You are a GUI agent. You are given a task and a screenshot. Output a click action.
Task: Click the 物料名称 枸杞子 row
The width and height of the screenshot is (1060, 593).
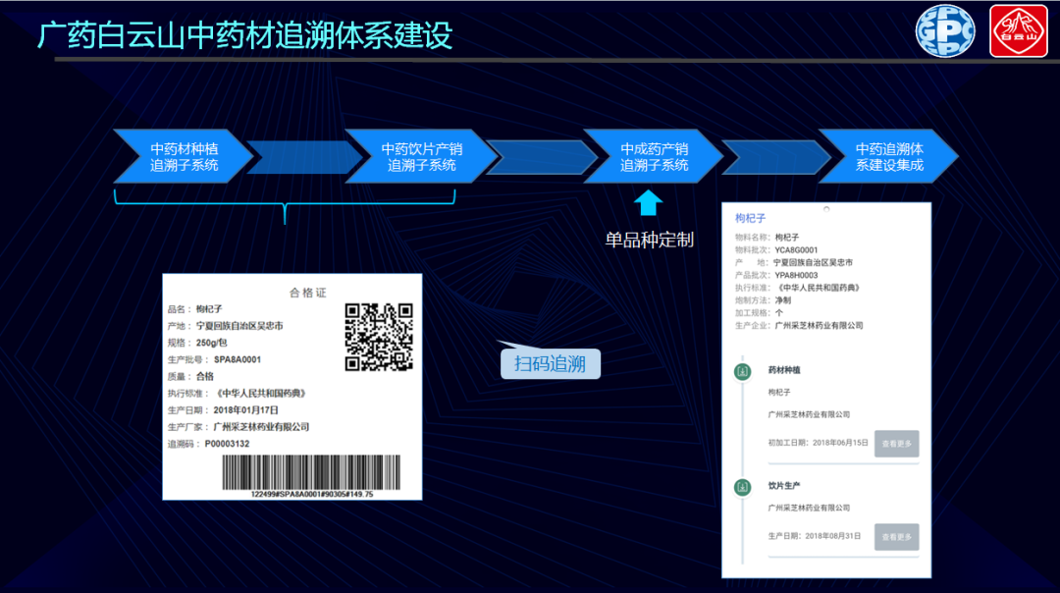click(767, 238)
